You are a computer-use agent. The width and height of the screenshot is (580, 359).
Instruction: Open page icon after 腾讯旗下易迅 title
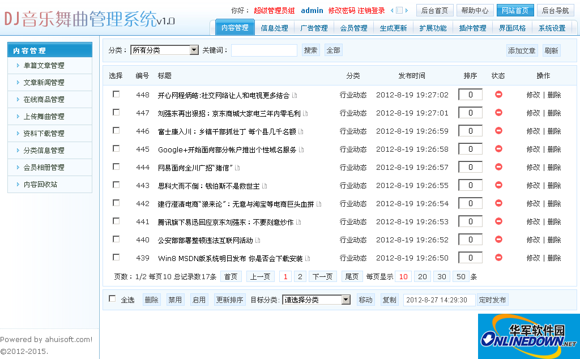(x=298, y=222)
